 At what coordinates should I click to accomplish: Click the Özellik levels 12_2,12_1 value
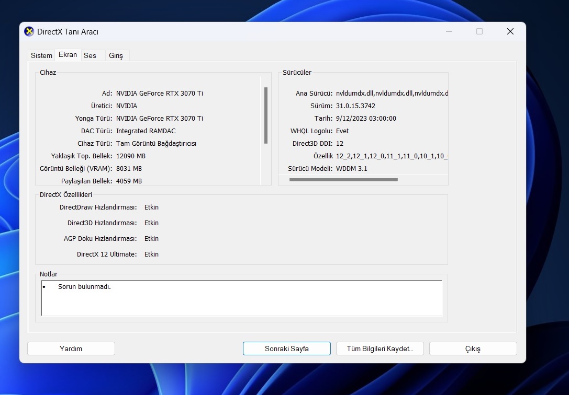392,156
